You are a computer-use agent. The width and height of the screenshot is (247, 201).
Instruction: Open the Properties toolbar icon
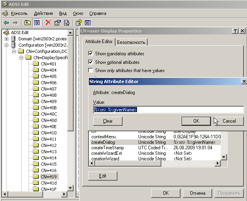pos(57,23)
